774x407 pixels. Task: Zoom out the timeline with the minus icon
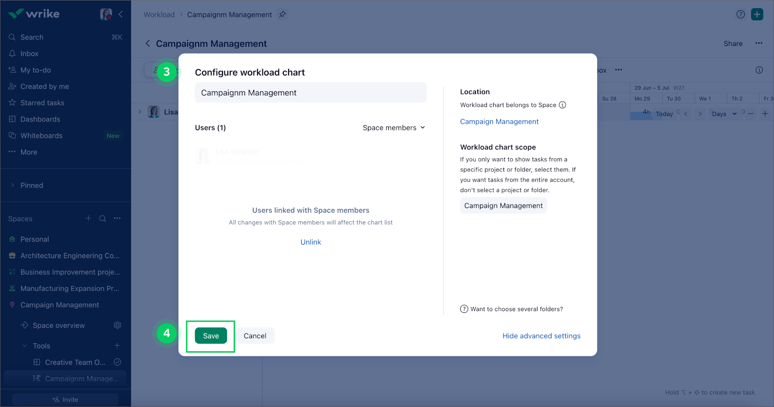pyautogui.click(x=751, y=114)
